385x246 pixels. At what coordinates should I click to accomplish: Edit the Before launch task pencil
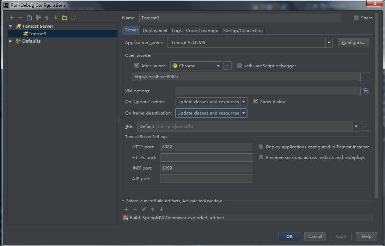143,209
